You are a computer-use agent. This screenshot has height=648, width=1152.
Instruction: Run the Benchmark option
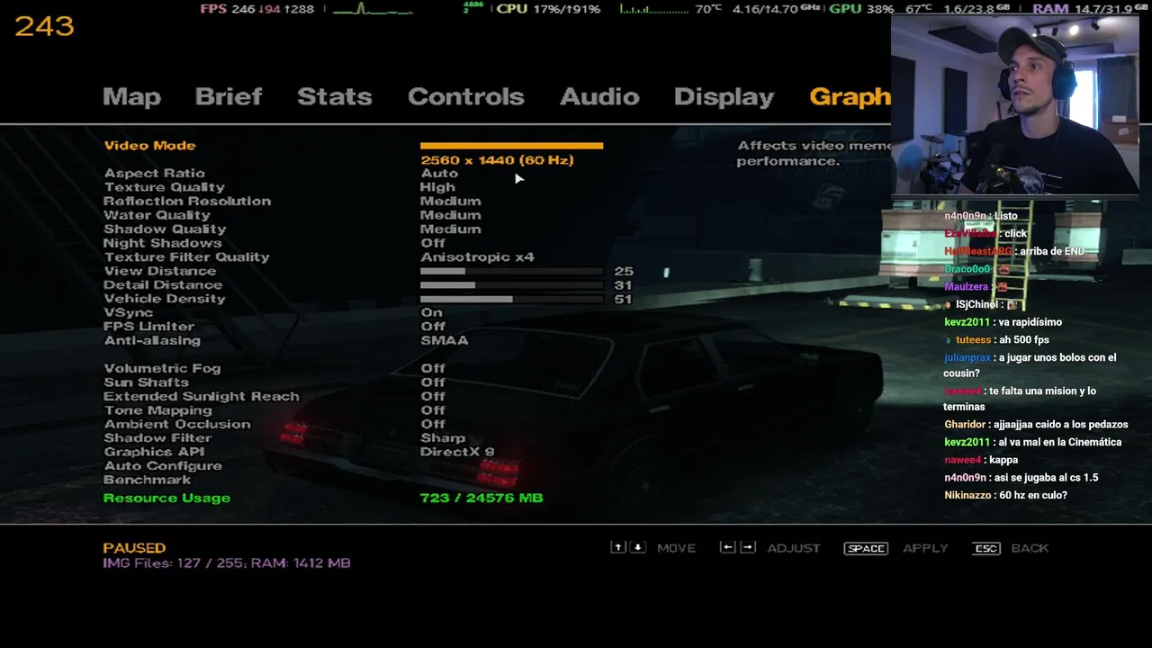pos(148,480)
